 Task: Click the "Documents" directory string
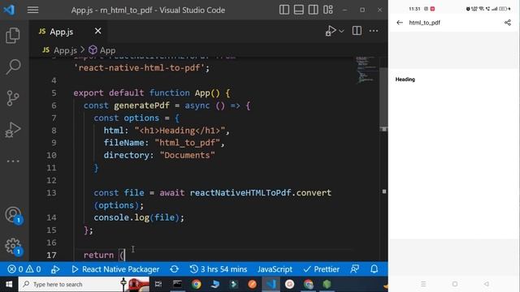coord(188,155)
